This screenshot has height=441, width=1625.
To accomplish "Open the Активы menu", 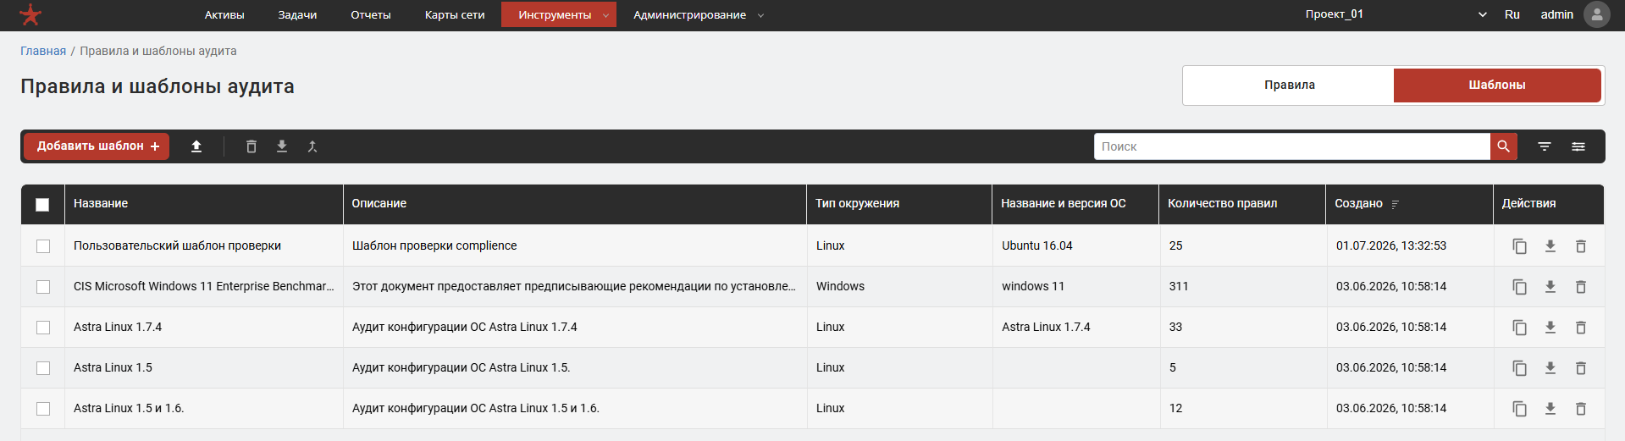I will click(x=224, y=14).
